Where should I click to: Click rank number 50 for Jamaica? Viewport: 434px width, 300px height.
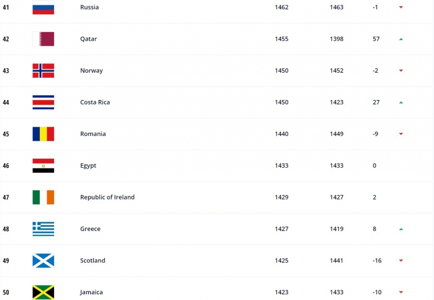[6, 292]
